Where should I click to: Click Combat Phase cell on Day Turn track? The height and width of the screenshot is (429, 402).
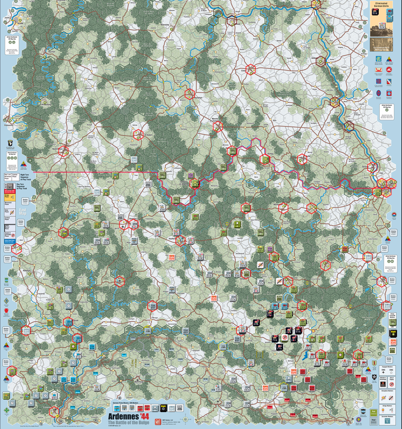point(10,220)
